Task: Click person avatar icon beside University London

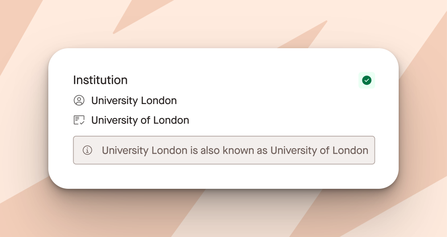Action: (79, 100)
